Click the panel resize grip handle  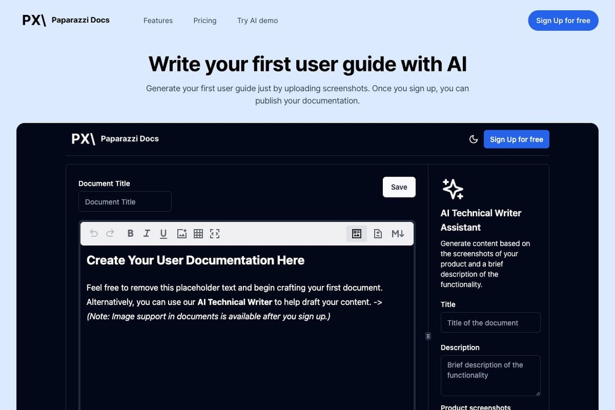pyautogui.click(x=428, y=336)
